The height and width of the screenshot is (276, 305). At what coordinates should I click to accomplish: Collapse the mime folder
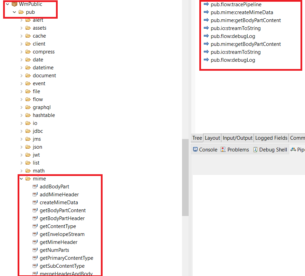pyautogui.click(x=21, y=179)
